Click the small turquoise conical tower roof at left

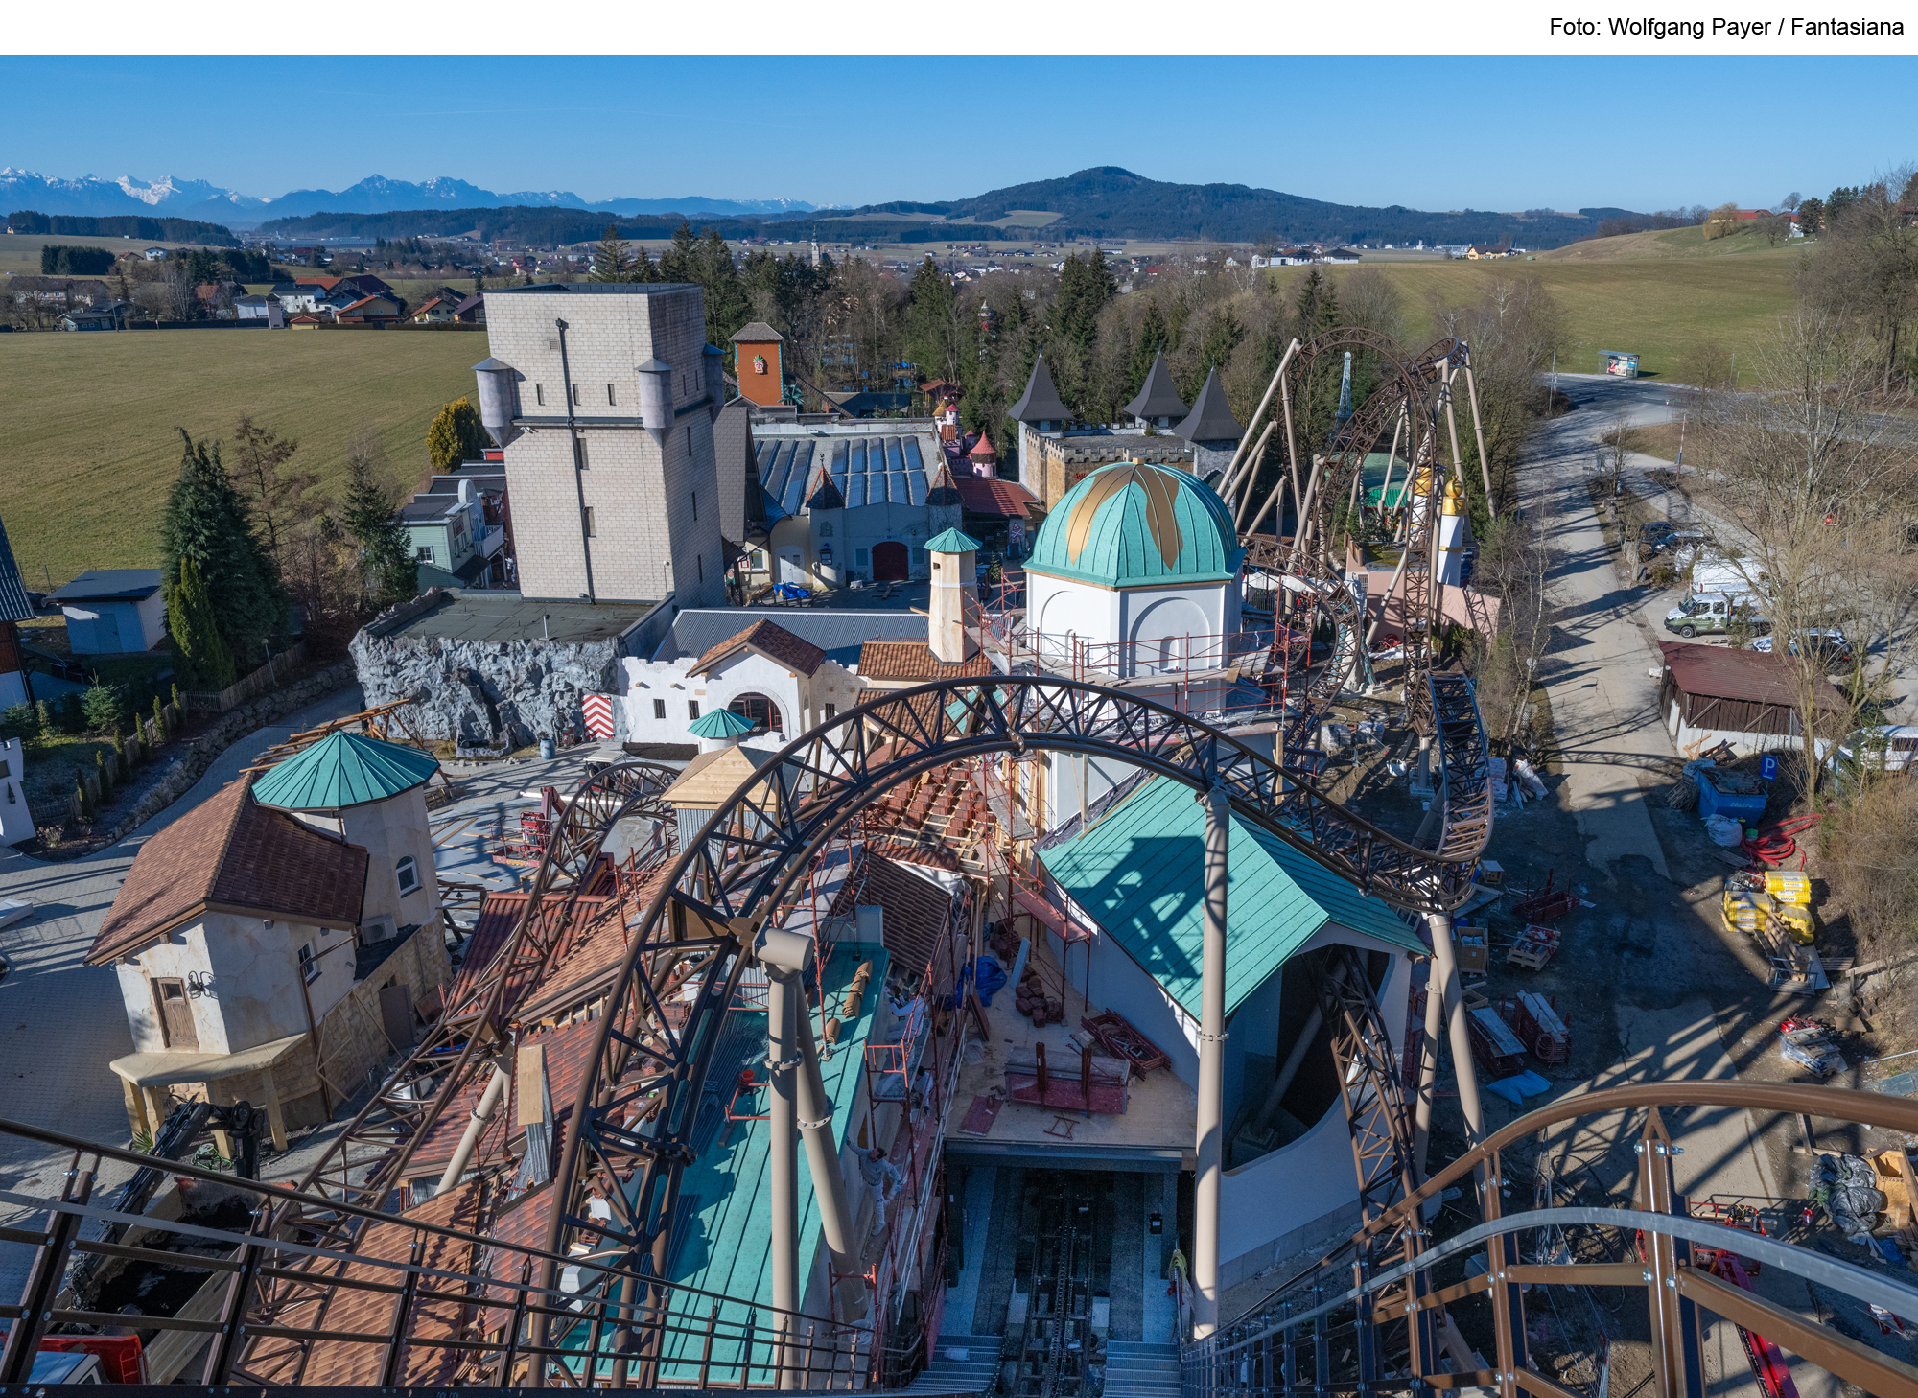[343, 770]
